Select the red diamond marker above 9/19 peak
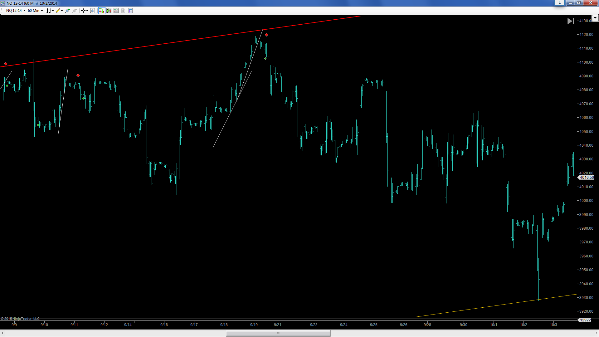Viewport: 599px width, 337px height. (x=266, y=35)
